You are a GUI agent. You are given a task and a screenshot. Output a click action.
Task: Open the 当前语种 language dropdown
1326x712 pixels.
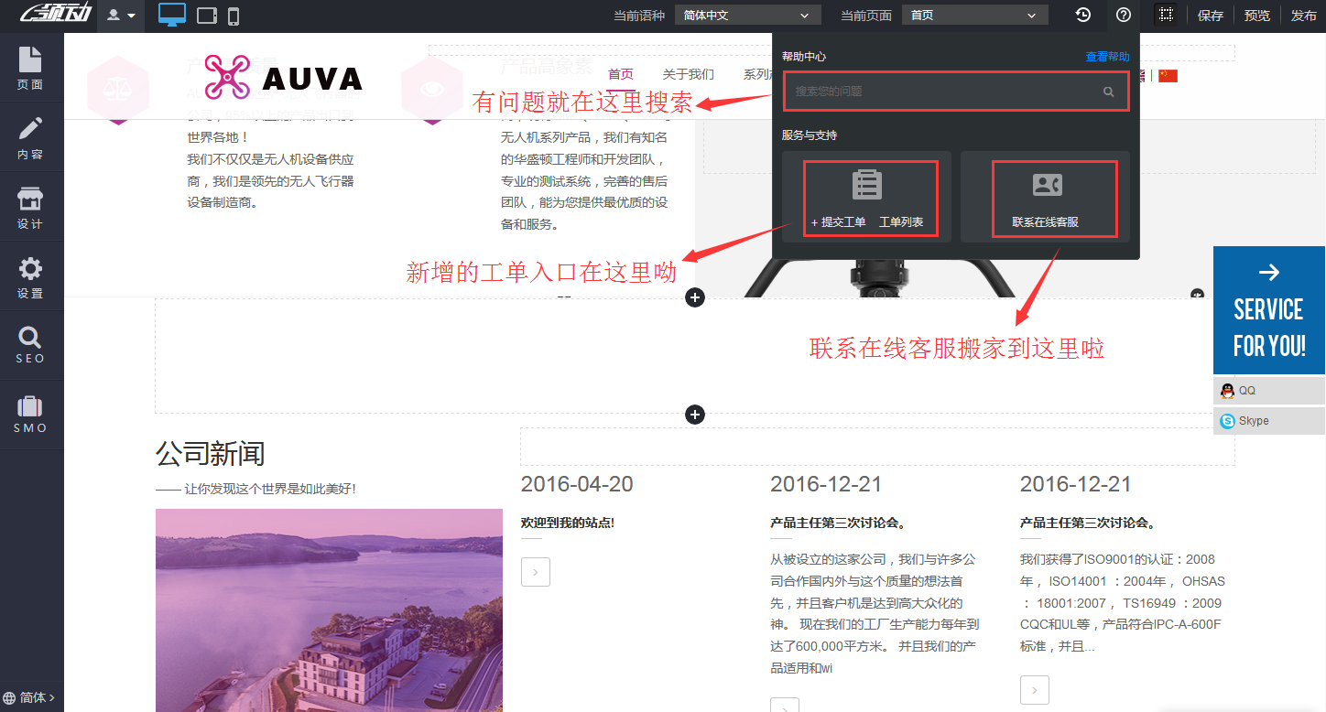coord(746,15)
